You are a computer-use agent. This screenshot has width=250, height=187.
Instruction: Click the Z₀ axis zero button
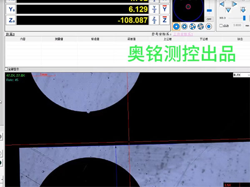tap(11, 20)
